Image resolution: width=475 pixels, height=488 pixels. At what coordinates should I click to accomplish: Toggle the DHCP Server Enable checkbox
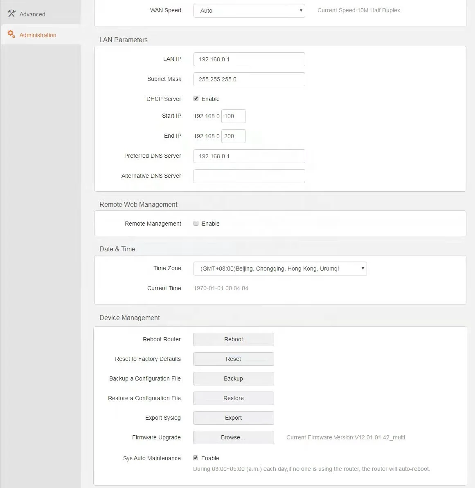(196, 99)
